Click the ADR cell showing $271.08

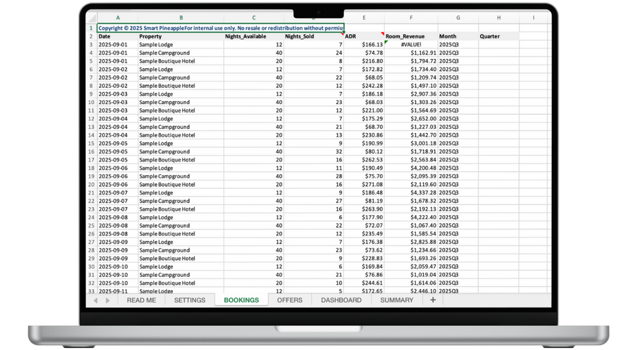tap(364, 185)
